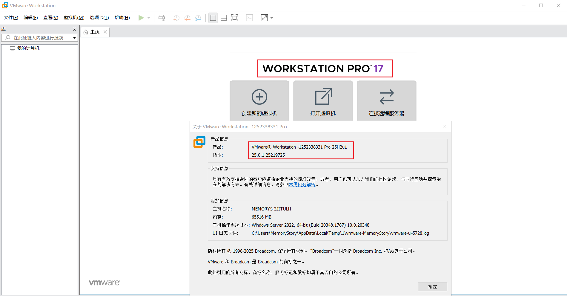
Task: Click the take snapshot clock icon
Action: point(176,18)
